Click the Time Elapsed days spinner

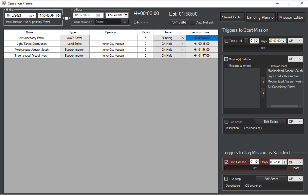tap(257, 162)
